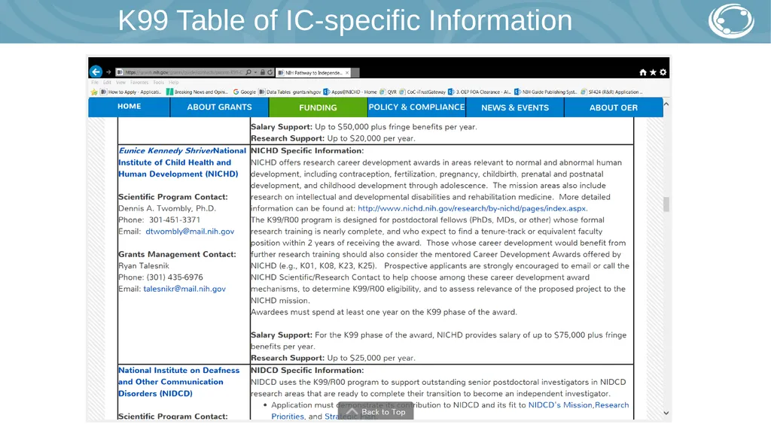Viewport: 771px width, 433px height.
Task: Open NIDCD's Mission link
Action: 560,405
